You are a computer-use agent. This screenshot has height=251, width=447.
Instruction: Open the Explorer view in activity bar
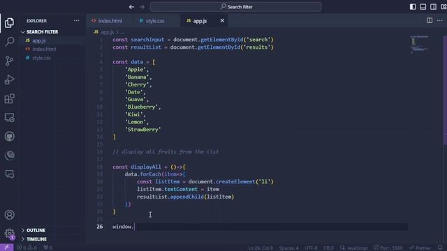coord(9,23)
